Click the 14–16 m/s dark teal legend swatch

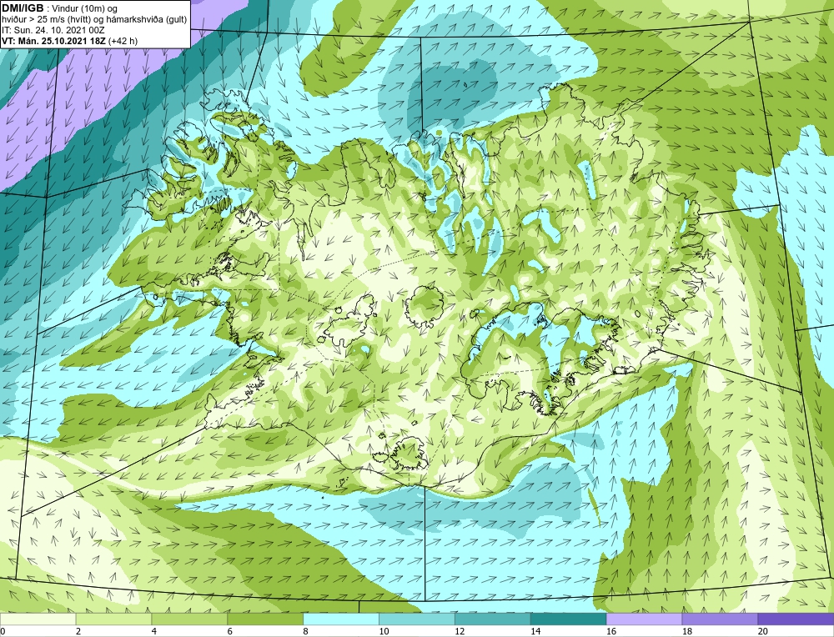tap(569, 619)
